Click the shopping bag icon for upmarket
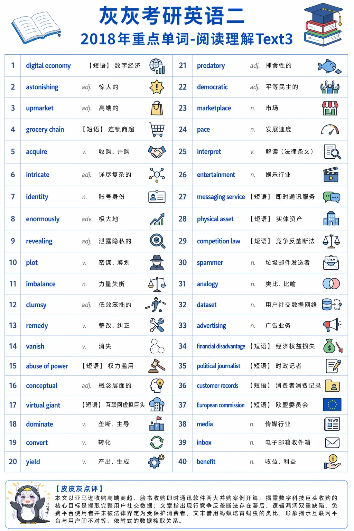The width and height of the screenshot is (354, 531). click(157, 108)
